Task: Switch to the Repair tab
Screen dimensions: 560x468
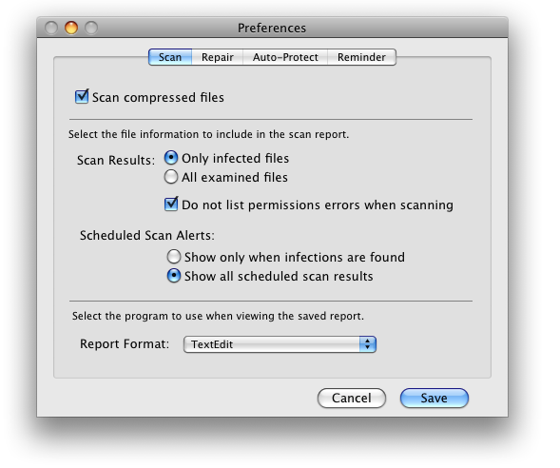Action: [217, 57]
